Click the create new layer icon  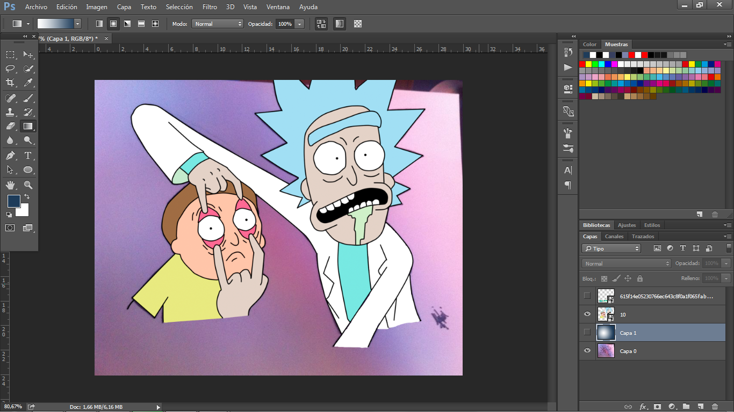[x=701, y=407]
